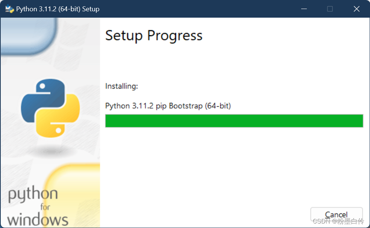Select the "Python 3.11.2 pip Bootstrap (64-bit)" text
Image resolution: width=370 pixels, height=228 pixels.
[x=168, y=106]
